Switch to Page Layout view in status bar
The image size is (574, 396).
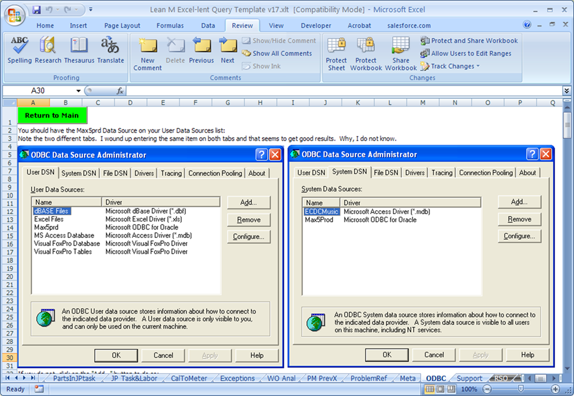click(441, 388)
